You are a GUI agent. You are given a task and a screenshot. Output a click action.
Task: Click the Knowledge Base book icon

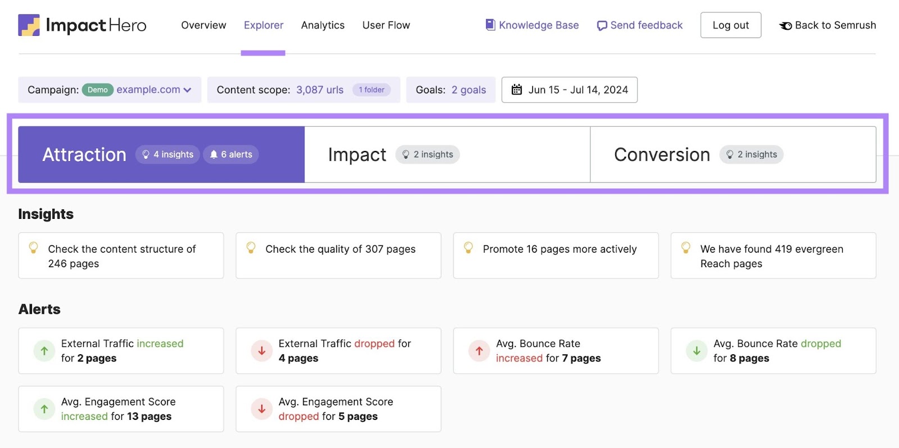click(490, 25)
